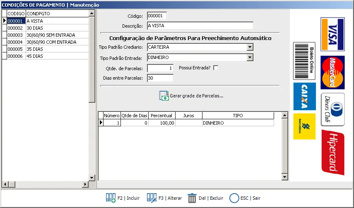
Task: Click the empty Juros cell in row 1
Action: click(x=188, y=123)
